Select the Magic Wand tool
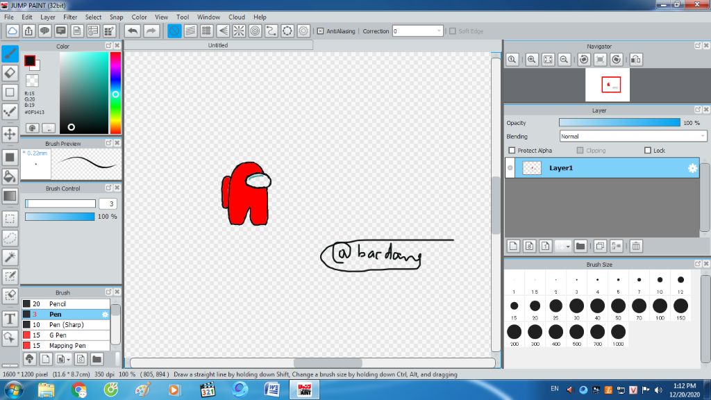 click(10, 257)
